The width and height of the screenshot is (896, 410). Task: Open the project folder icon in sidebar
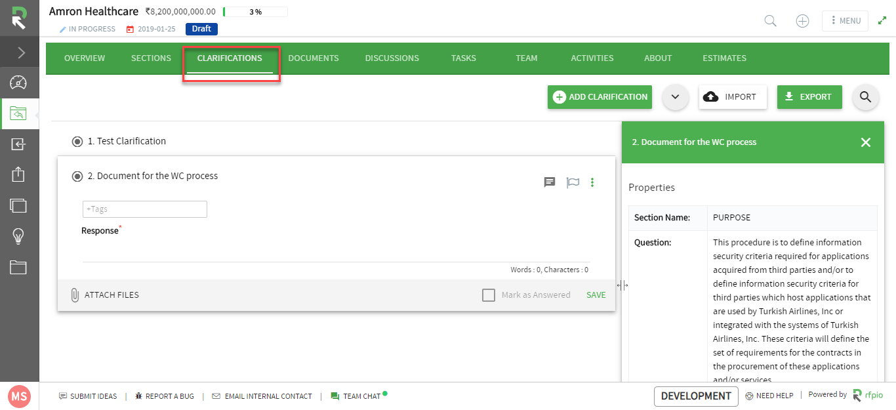[18, 114]
